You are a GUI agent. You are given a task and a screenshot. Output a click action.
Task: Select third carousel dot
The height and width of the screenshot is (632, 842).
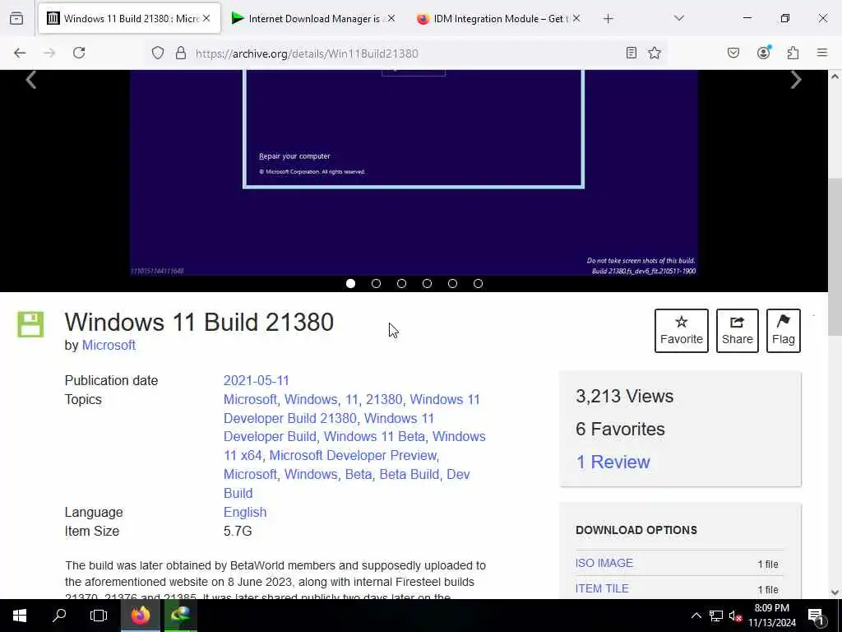point(401,283)
